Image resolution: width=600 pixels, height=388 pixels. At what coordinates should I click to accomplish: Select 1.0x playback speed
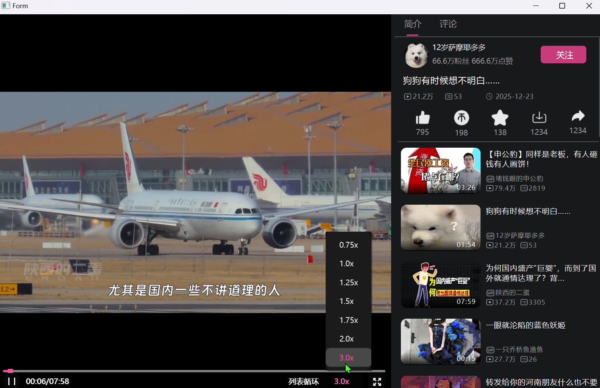click(x=349, y=263)
